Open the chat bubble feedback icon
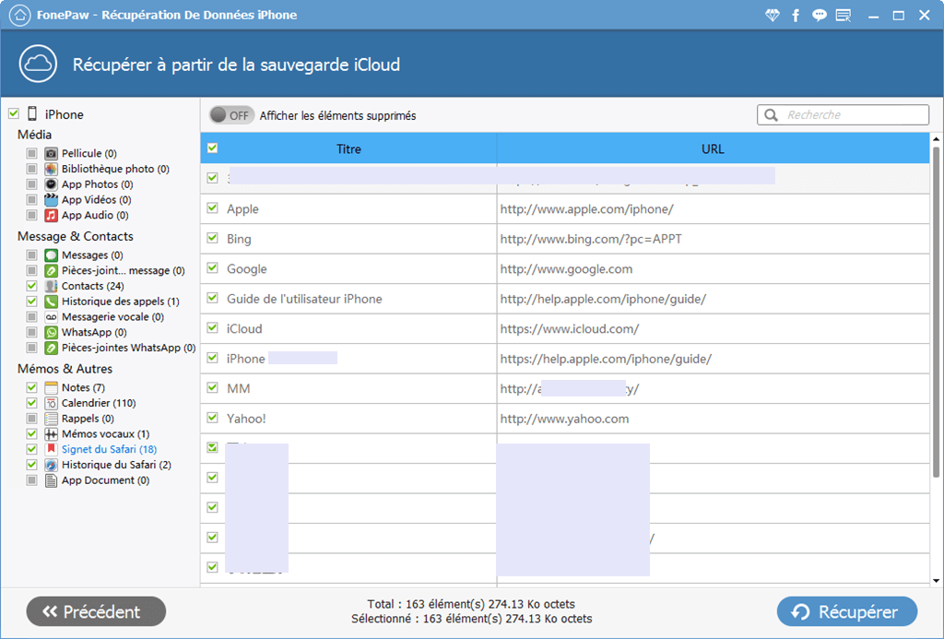The height and width of the screenshot is (639, 944). pos(819,15)
